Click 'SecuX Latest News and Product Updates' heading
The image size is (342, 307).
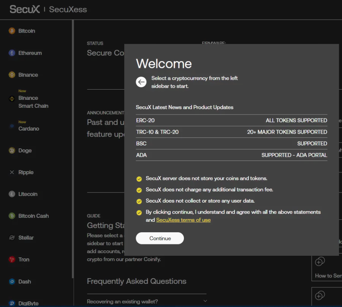point(185,107)
